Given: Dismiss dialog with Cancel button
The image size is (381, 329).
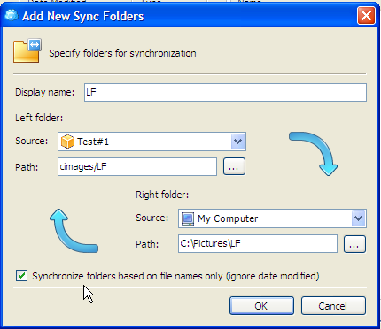Looking at the screenshot, I should coord(333,306).
